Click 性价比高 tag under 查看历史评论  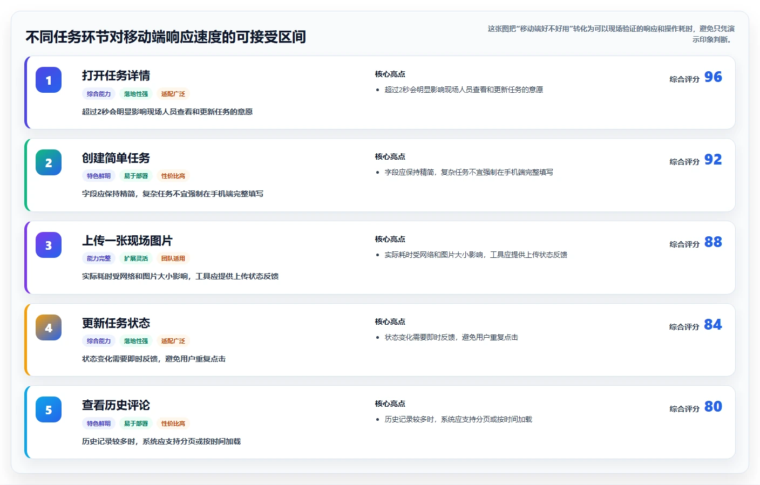pos(173,423)
